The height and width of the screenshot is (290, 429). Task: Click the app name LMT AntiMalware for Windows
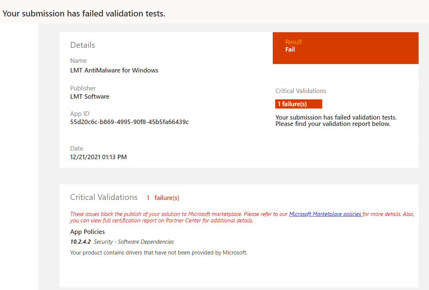pos(114,70)
